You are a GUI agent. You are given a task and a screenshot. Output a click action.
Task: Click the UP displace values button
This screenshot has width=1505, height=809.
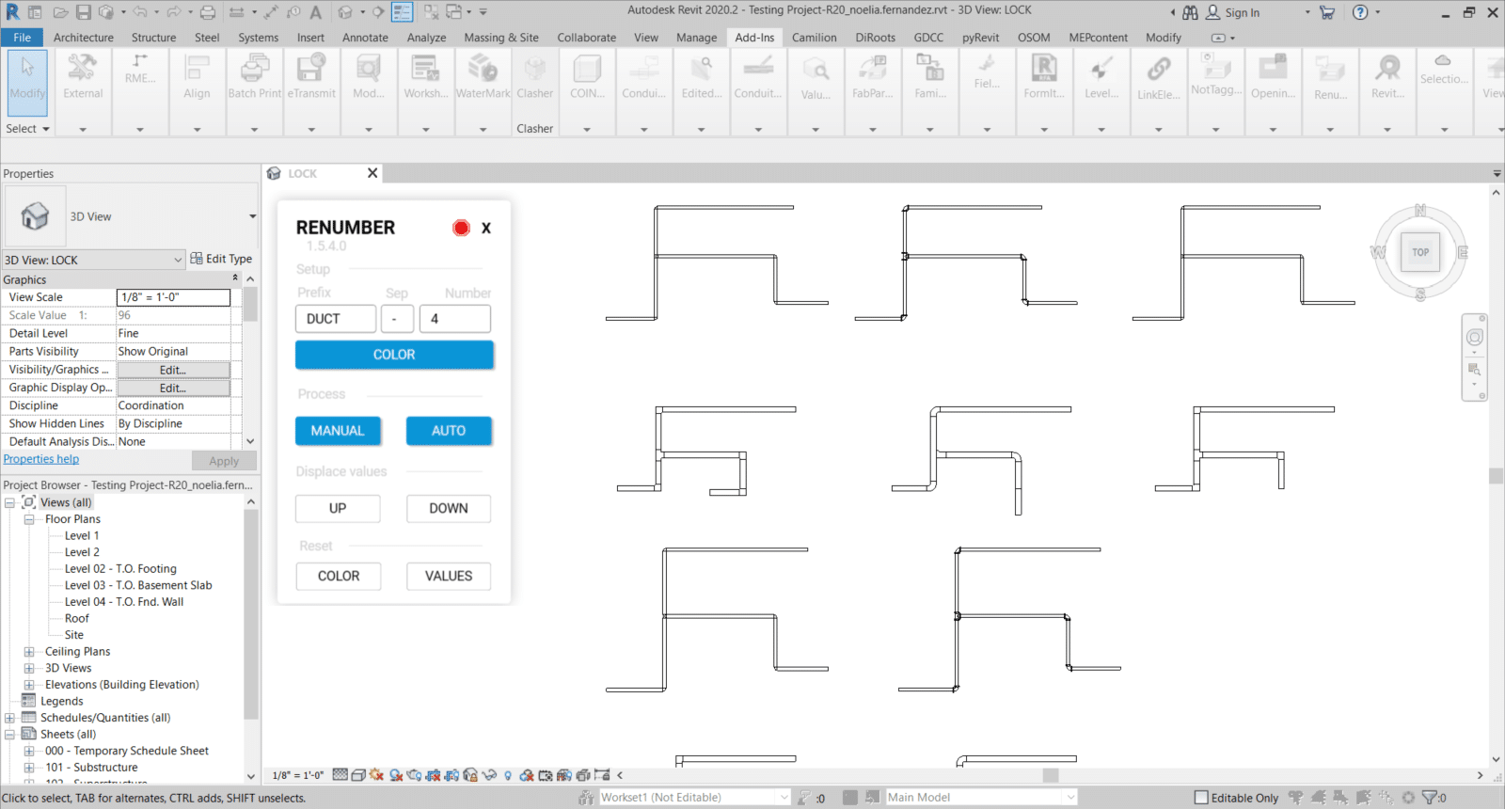(338, 508)
